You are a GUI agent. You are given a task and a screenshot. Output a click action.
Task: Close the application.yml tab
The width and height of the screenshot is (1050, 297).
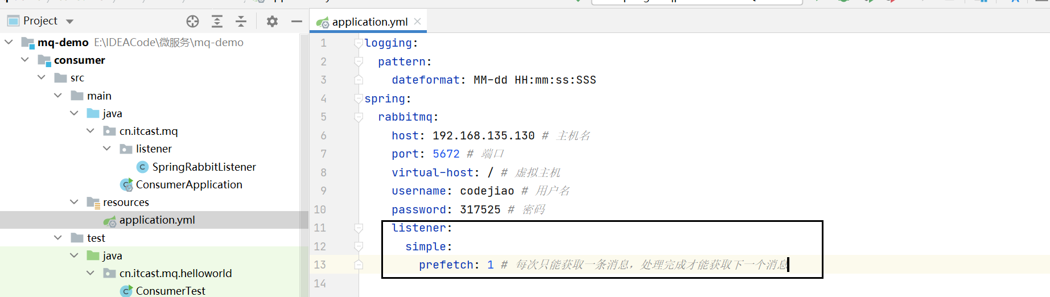click(x=418, y=22)
